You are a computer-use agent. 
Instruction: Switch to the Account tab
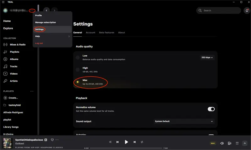(x=90, y=33)
